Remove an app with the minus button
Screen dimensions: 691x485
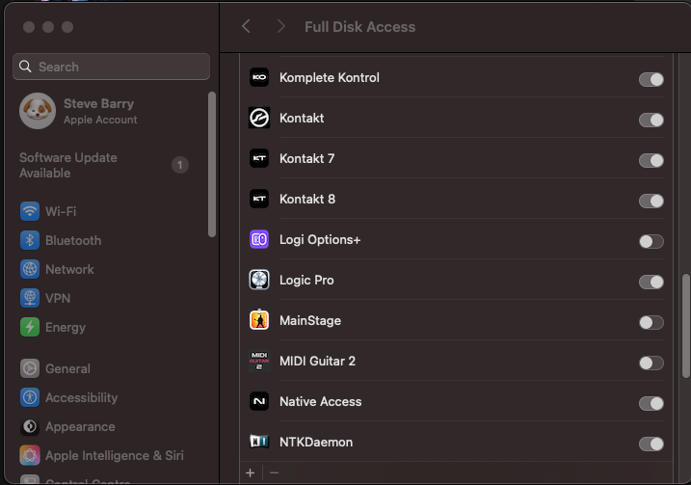pos(274,472)
